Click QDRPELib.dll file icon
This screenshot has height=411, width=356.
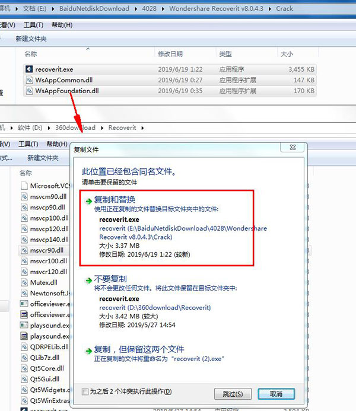tap(24, 347)
